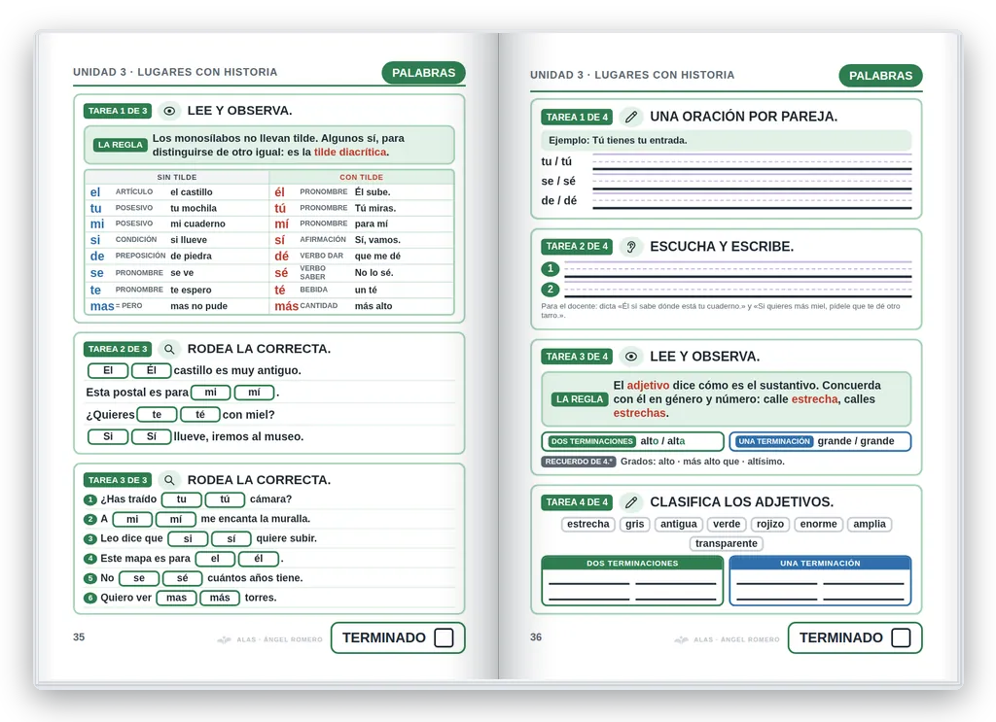Viewport: 996px width, 722px height.
Task: Choose 'mí' before 'me encanta la muralla'
Action: click(176, 520)
